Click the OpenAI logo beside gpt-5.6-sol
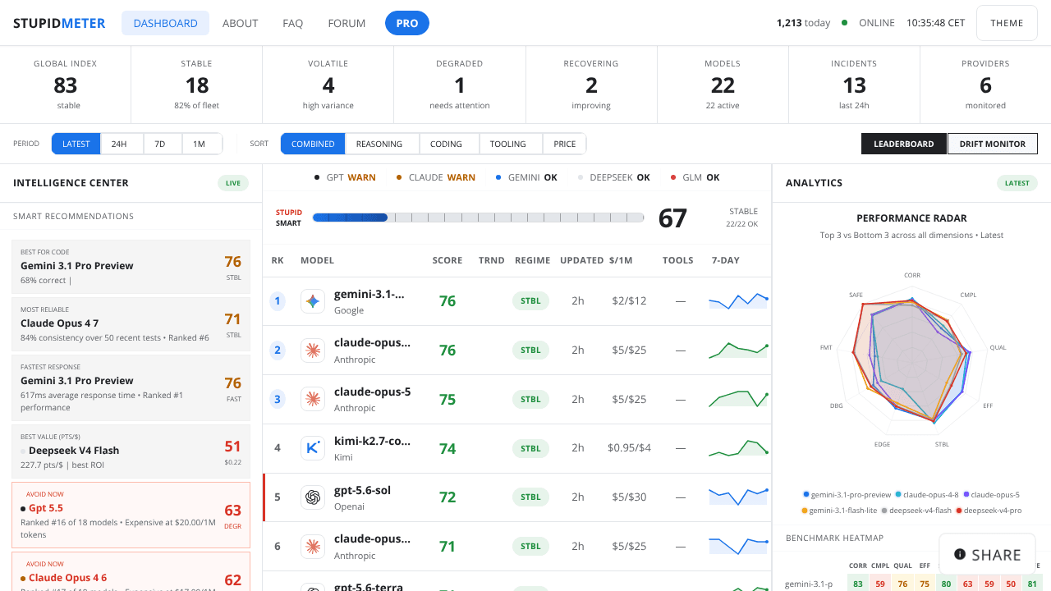This screenshot has width=1051, height=591. [x=313, y=497]
